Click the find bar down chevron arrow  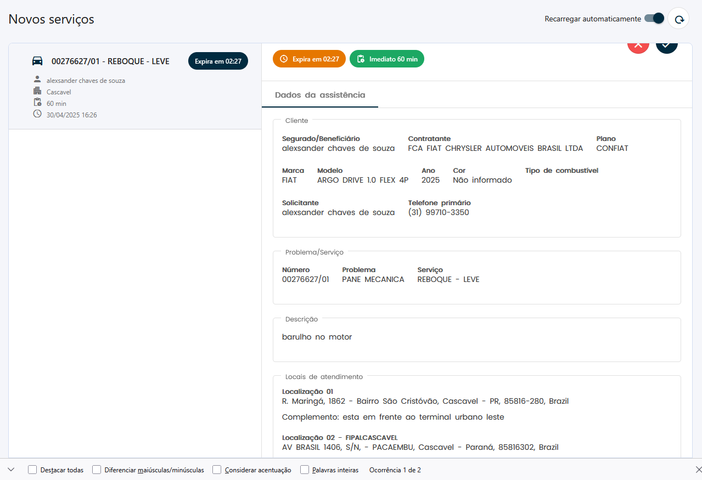(11, 470)
